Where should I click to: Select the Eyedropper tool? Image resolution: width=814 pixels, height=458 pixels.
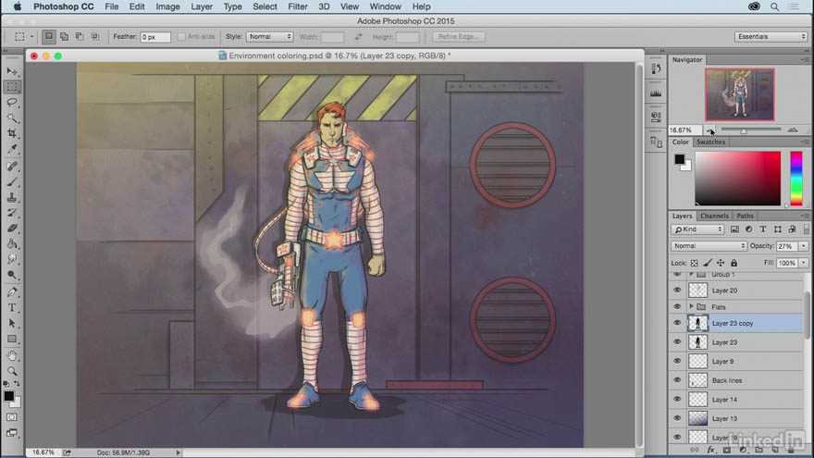[12, 149]
